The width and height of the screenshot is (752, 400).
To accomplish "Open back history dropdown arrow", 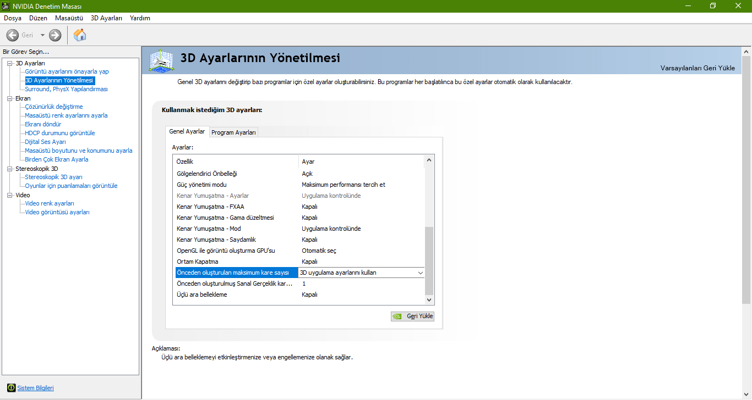I will click(42, 35).
